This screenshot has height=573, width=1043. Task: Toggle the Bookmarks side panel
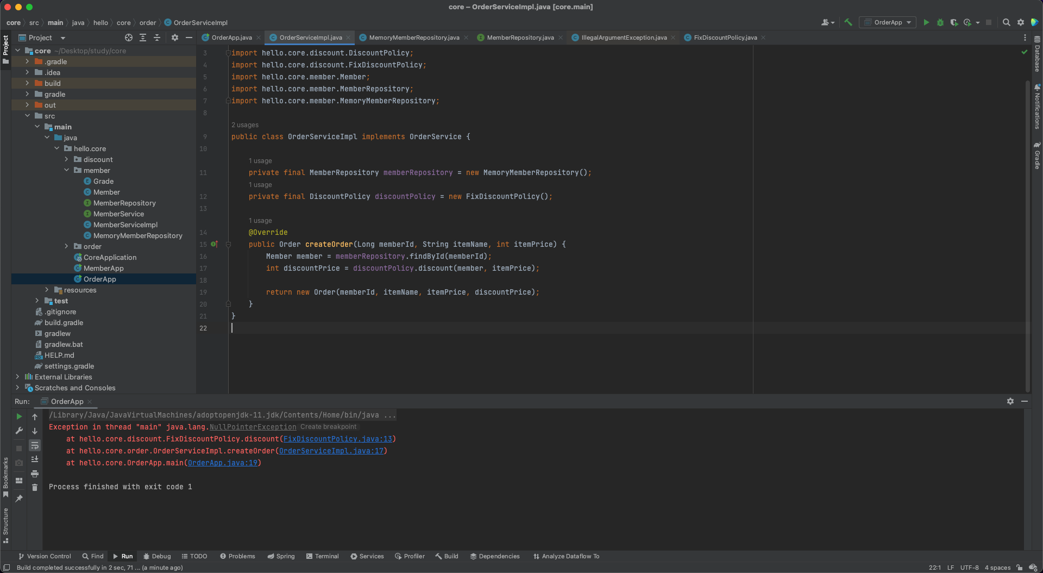[5, 477]
